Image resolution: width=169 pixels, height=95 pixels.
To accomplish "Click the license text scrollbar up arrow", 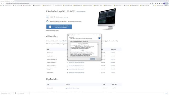I will (x=98, y=43).
